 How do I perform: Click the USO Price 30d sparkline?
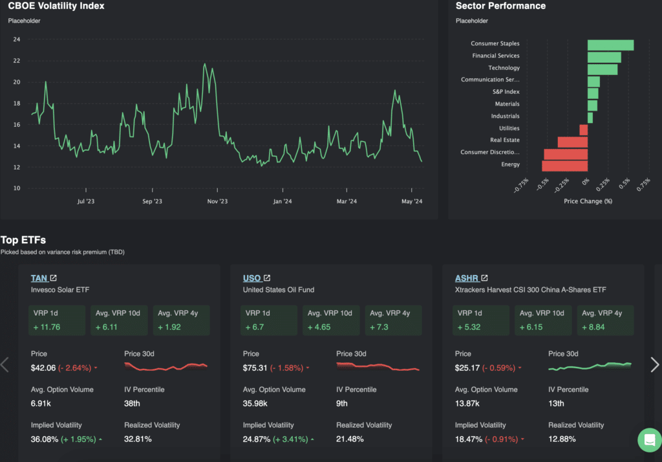(378, 366)
